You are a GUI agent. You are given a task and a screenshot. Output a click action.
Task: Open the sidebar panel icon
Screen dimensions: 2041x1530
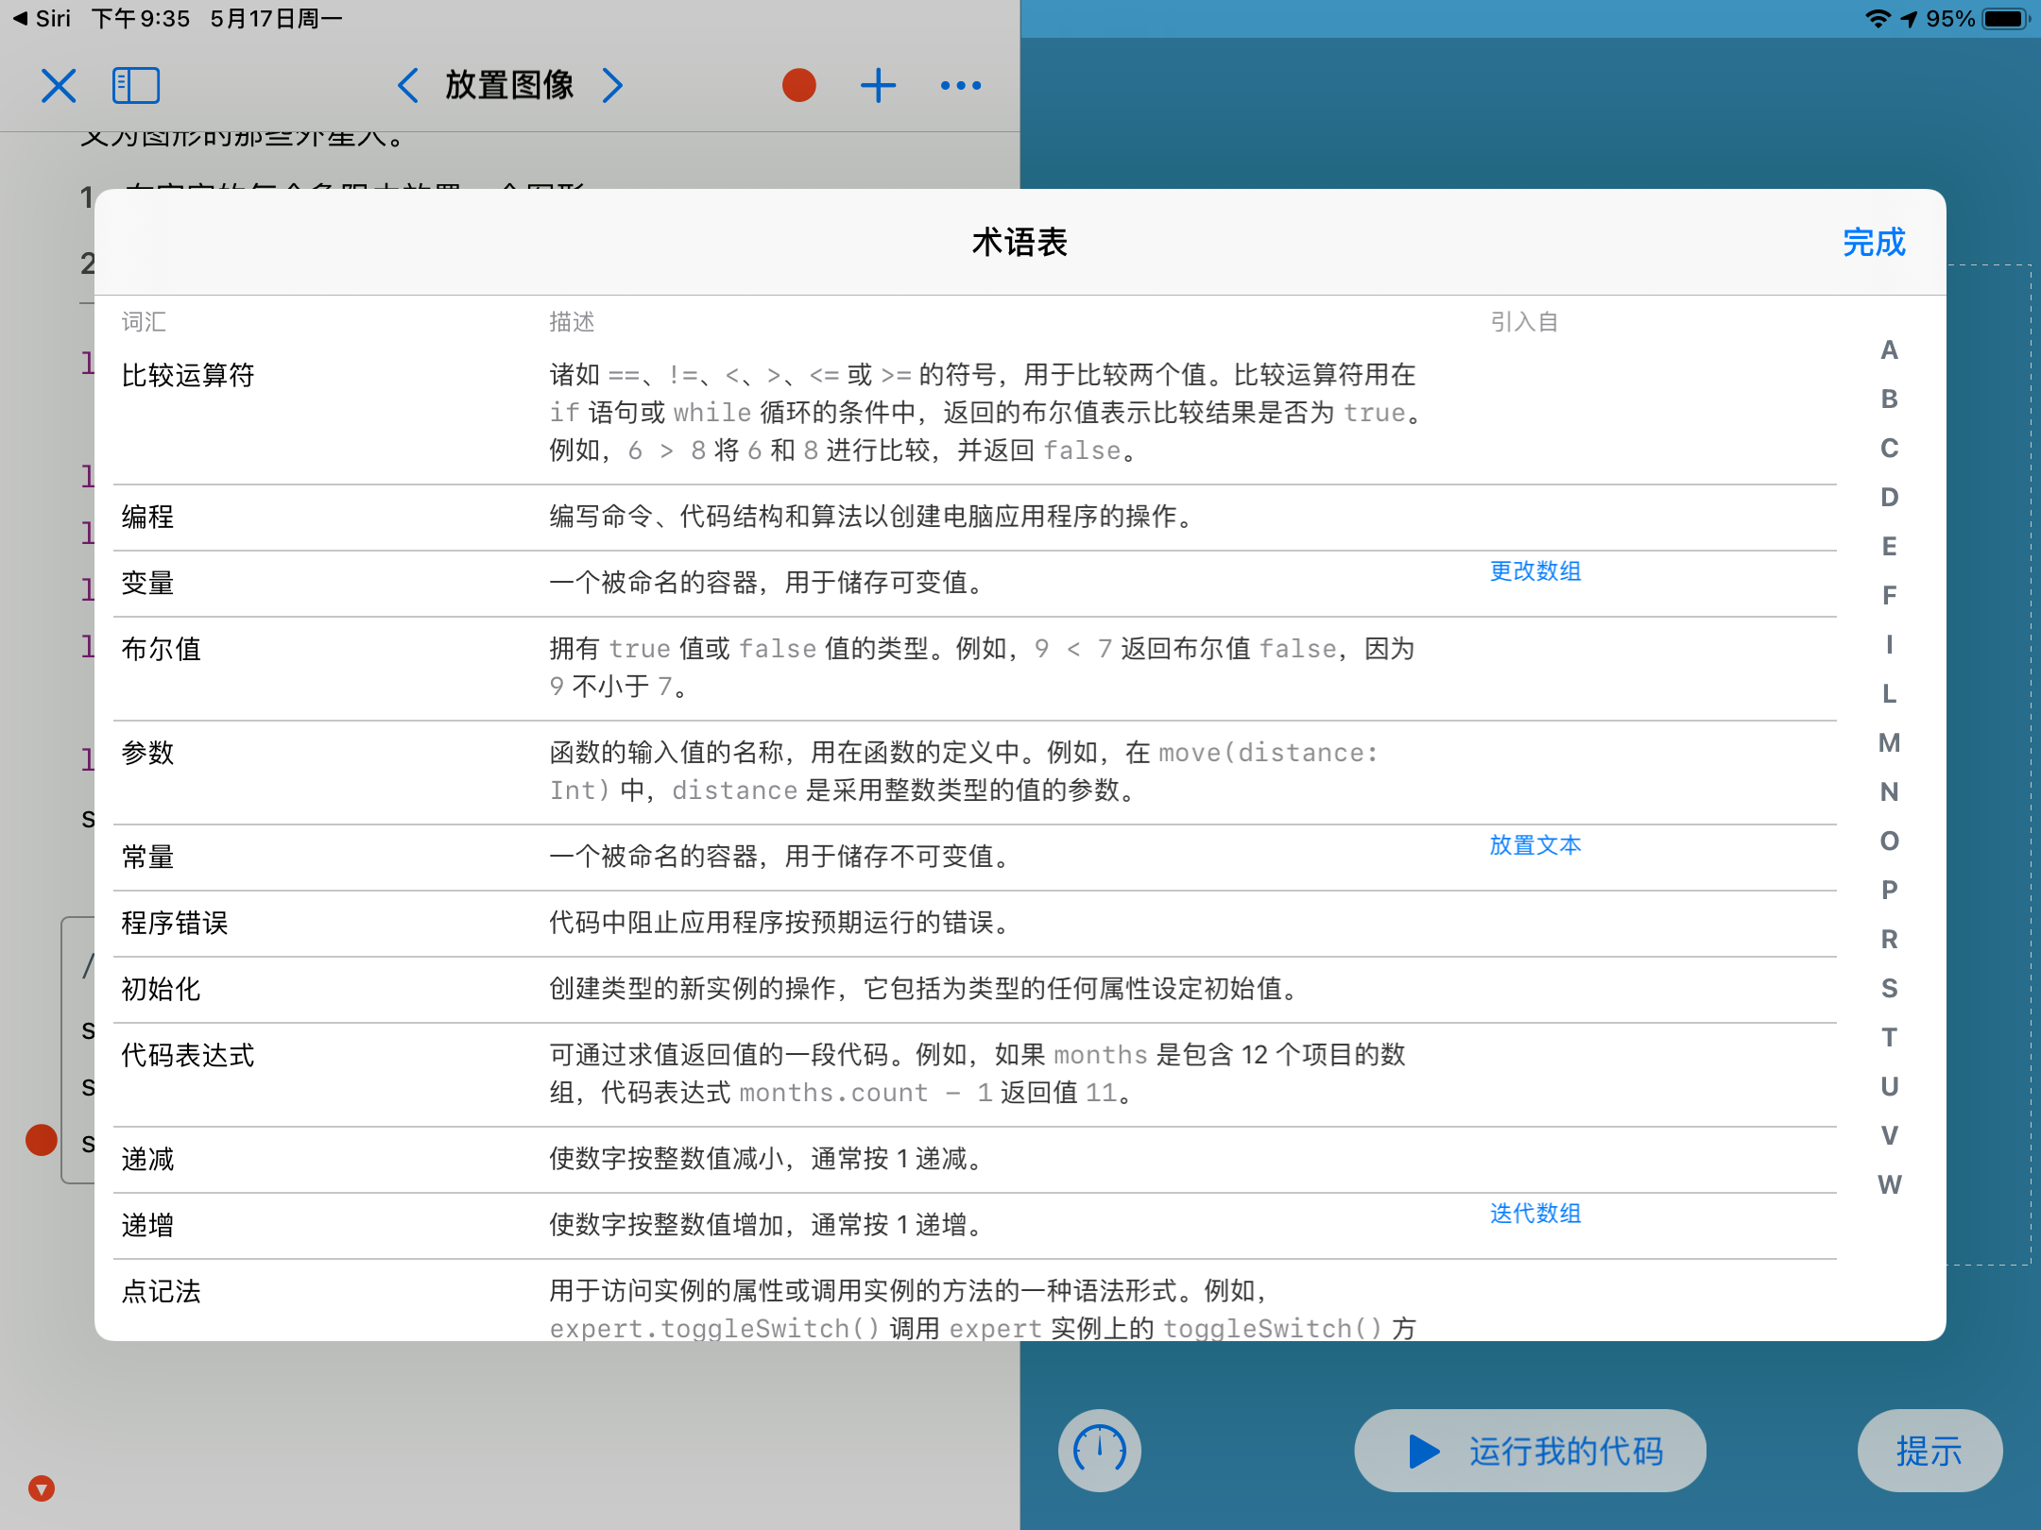click(x=136, y=84)
